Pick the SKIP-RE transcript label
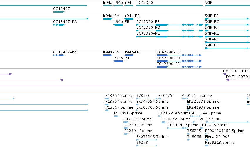The image size is (250, 147). [212, 33]
